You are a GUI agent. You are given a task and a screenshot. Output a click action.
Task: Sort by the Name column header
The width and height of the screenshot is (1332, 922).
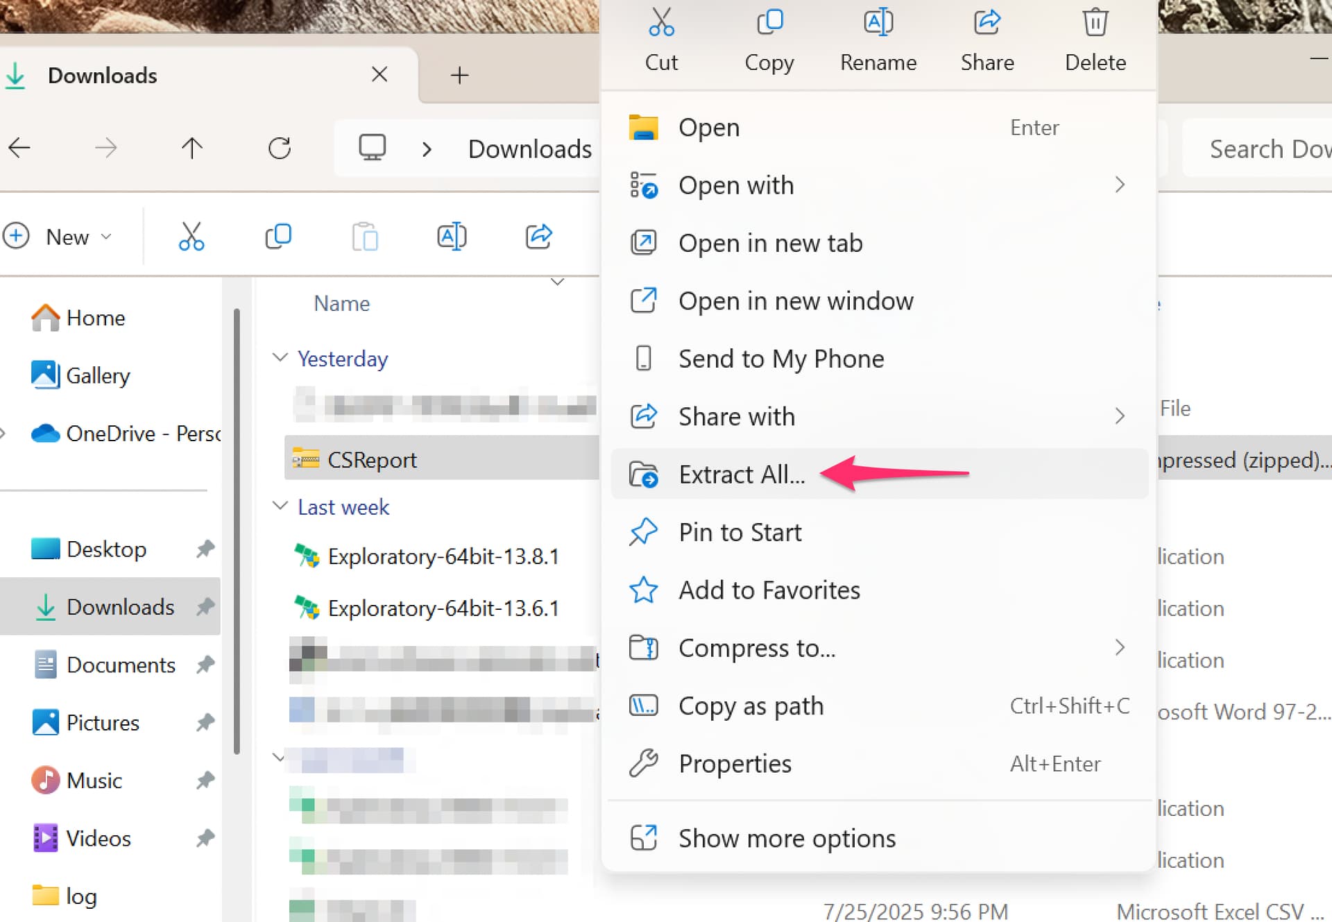tap(342, 303)
